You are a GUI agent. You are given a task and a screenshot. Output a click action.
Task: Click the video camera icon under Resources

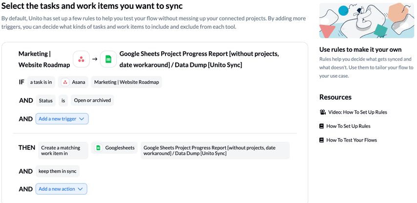(x=323, y=112)
